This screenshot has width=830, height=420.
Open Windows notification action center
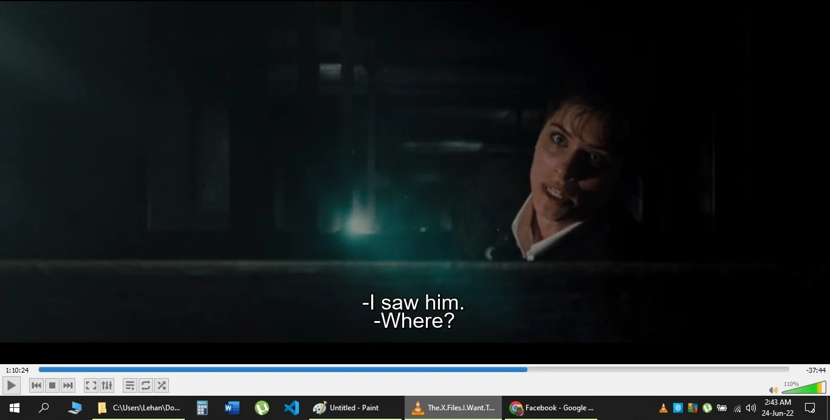[x=810, y=408]
